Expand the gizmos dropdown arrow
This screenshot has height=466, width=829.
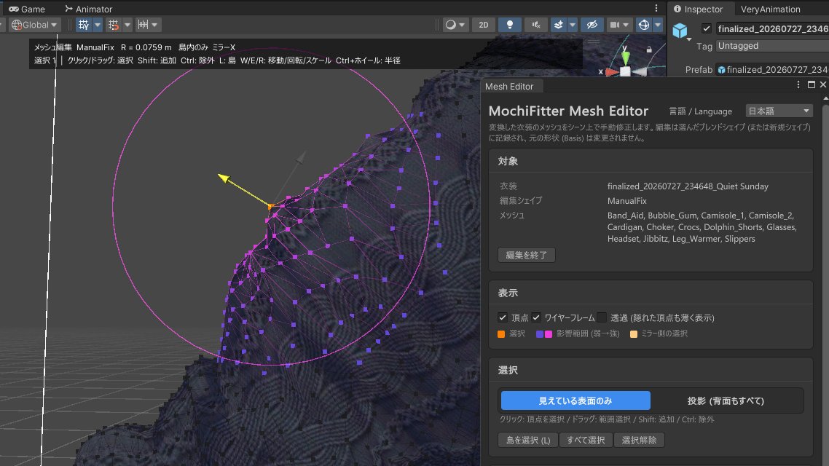coord(658,25)
